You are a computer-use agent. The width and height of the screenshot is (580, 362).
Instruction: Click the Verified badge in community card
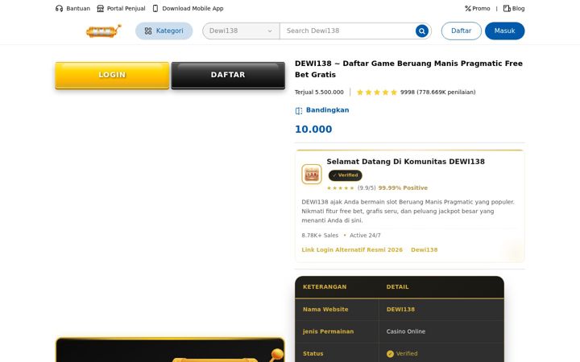click(345, 175)
